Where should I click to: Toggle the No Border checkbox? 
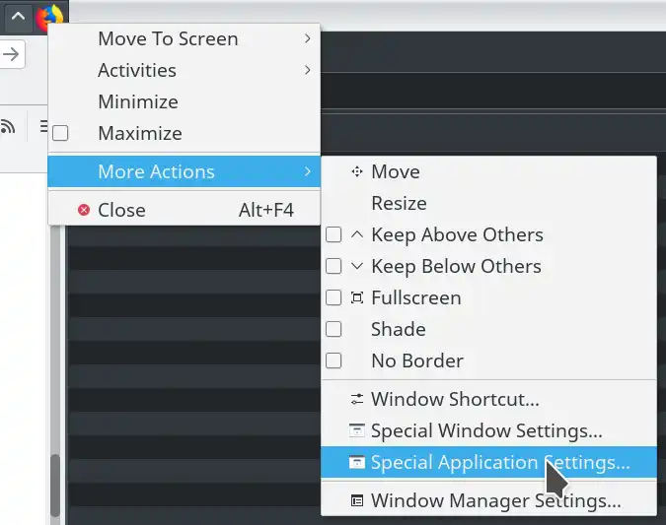click(333, 361)
